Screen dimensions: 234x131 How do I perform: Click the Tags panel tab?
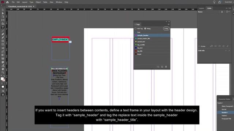tap(137, 24)
